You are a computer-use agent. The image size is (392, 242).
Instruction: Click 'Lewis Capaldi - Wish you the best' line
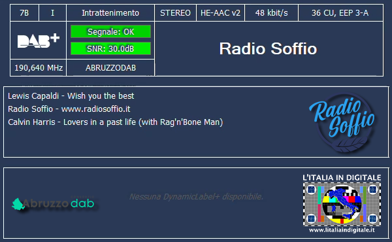pos(71,96)
